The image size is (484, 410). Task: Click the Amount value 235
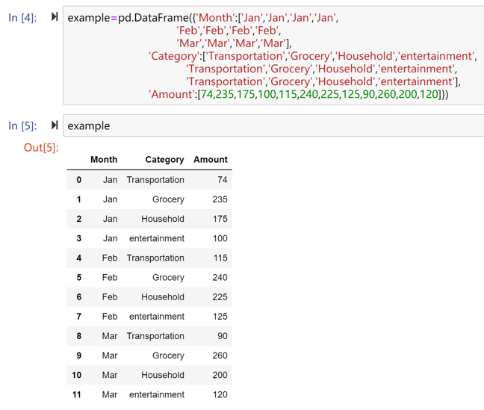click(220, 199)
